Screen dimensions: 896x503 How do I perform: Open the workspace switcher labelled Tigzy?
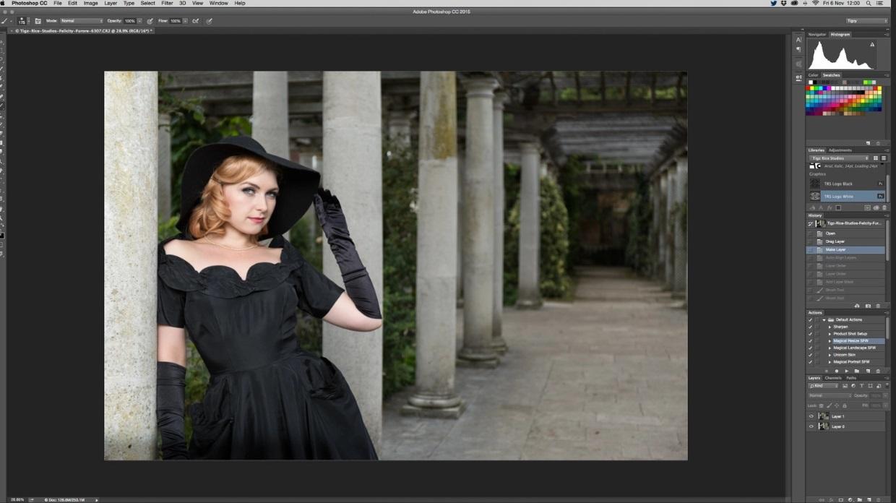click(867, 21)
